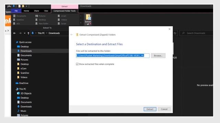Open the oCam folder in sidebar

[23, 68]
